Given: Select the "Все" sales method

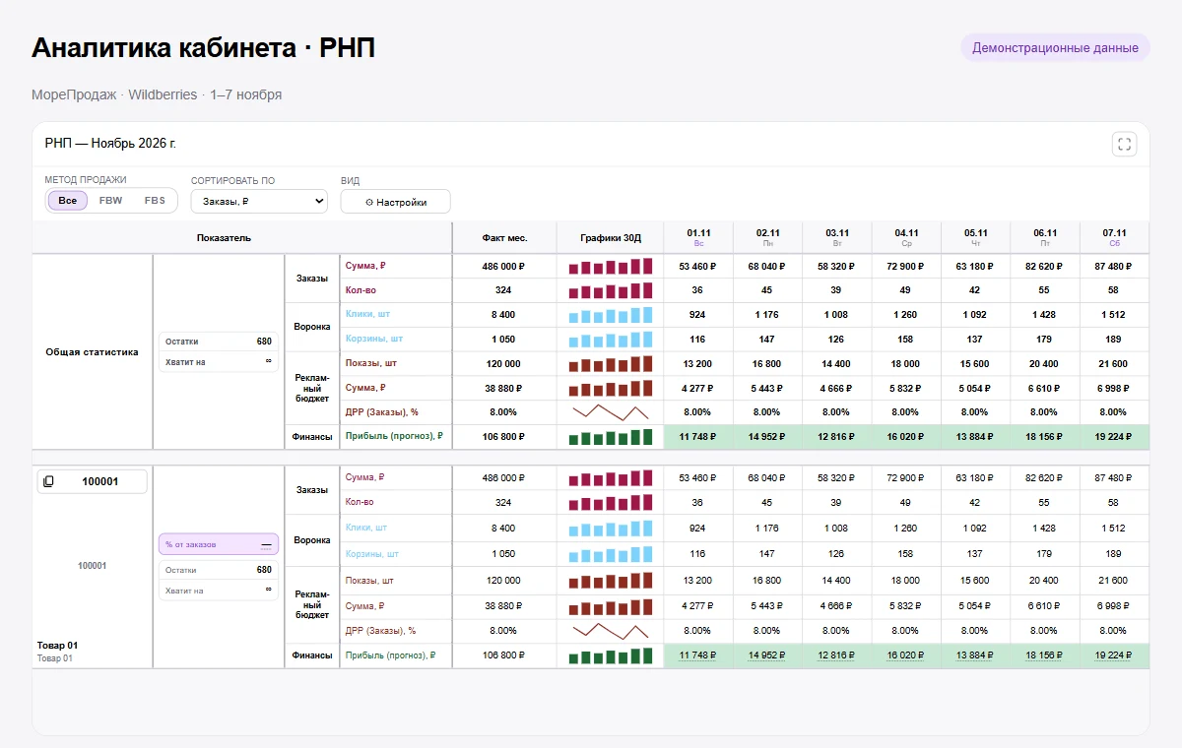Looking at the screenshot, I should pyautogui.click(x=67, y=201).
